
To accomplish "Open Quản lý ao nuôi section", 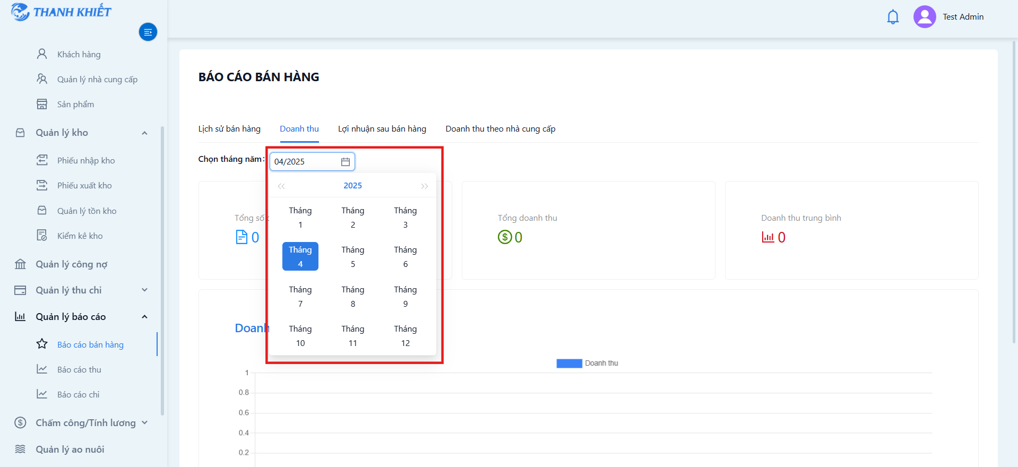I will coord(70,449).
